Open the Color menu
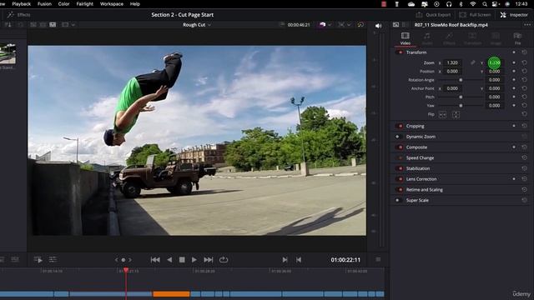The width and height of the screenshot is (534, 300). [x=63, y=4]
